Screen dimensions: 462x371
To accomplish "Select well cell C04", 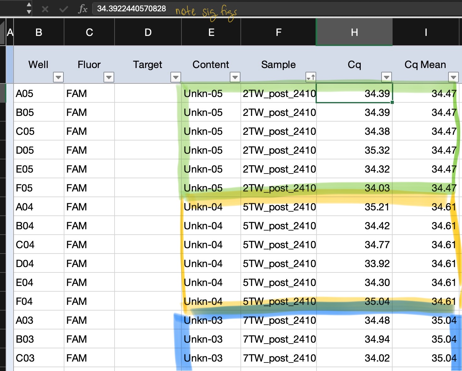I will [39, 244].
